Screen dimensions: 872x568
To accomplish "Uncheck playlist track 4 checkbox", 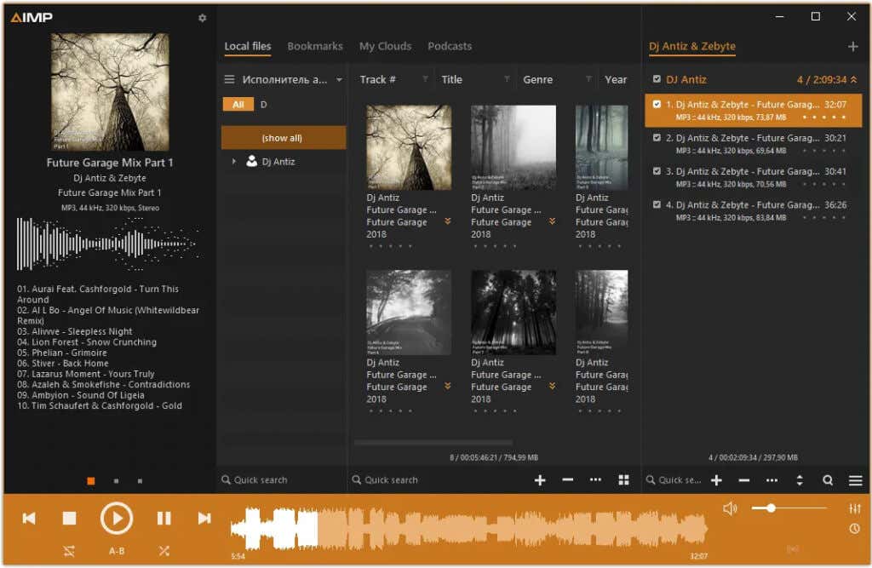I will pos(657,204).
